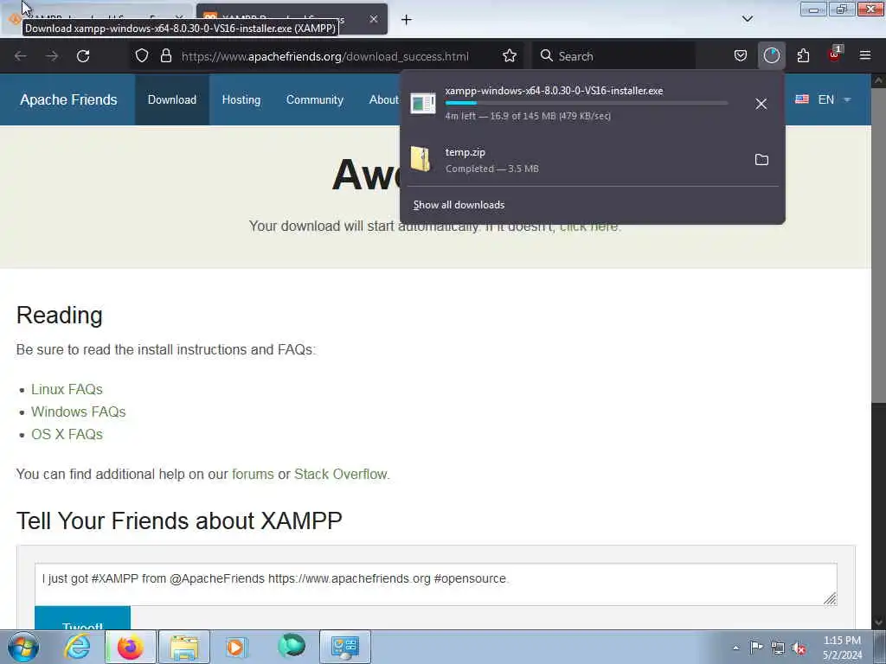Screen dimensions: 886x664
Task: Open containing folder for temp.zip
Action: [x=761, y=160]
